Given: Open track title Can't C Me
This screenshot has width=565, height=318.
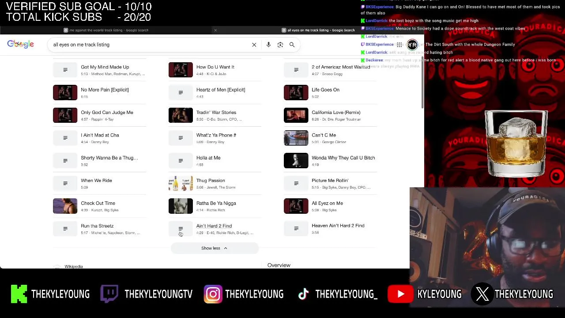Looking at the screenshot, I should (x=324, y=135).
